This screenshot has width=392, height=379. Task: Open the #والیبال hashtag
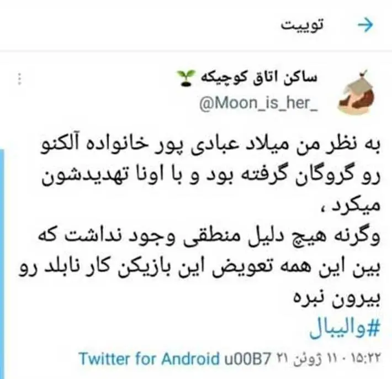click(345, 327)
